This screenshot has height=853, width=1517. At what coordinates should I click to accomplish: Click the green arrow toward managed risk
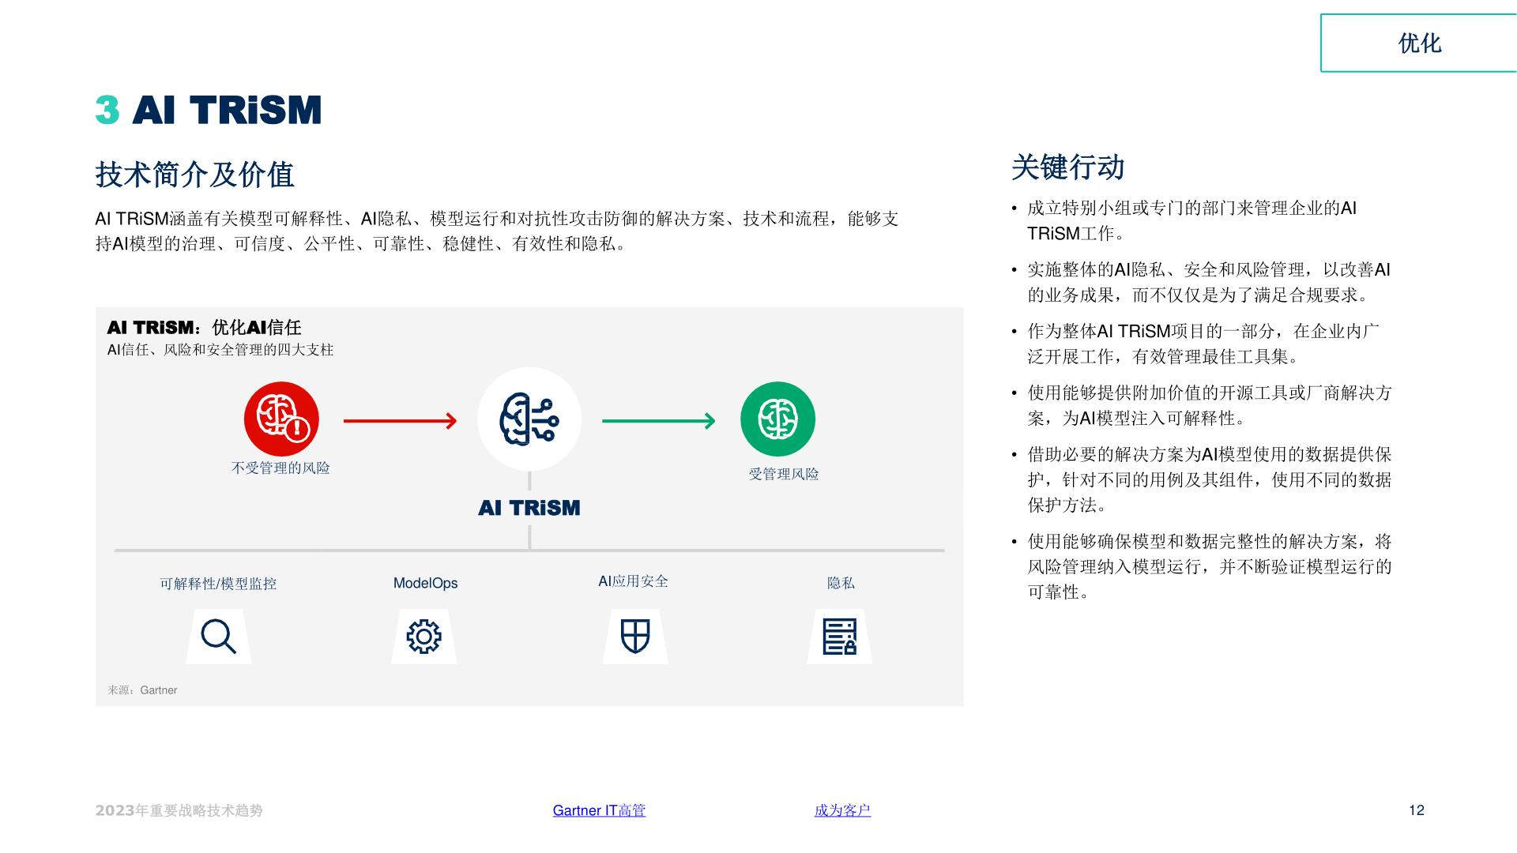(x=659, y=421)
